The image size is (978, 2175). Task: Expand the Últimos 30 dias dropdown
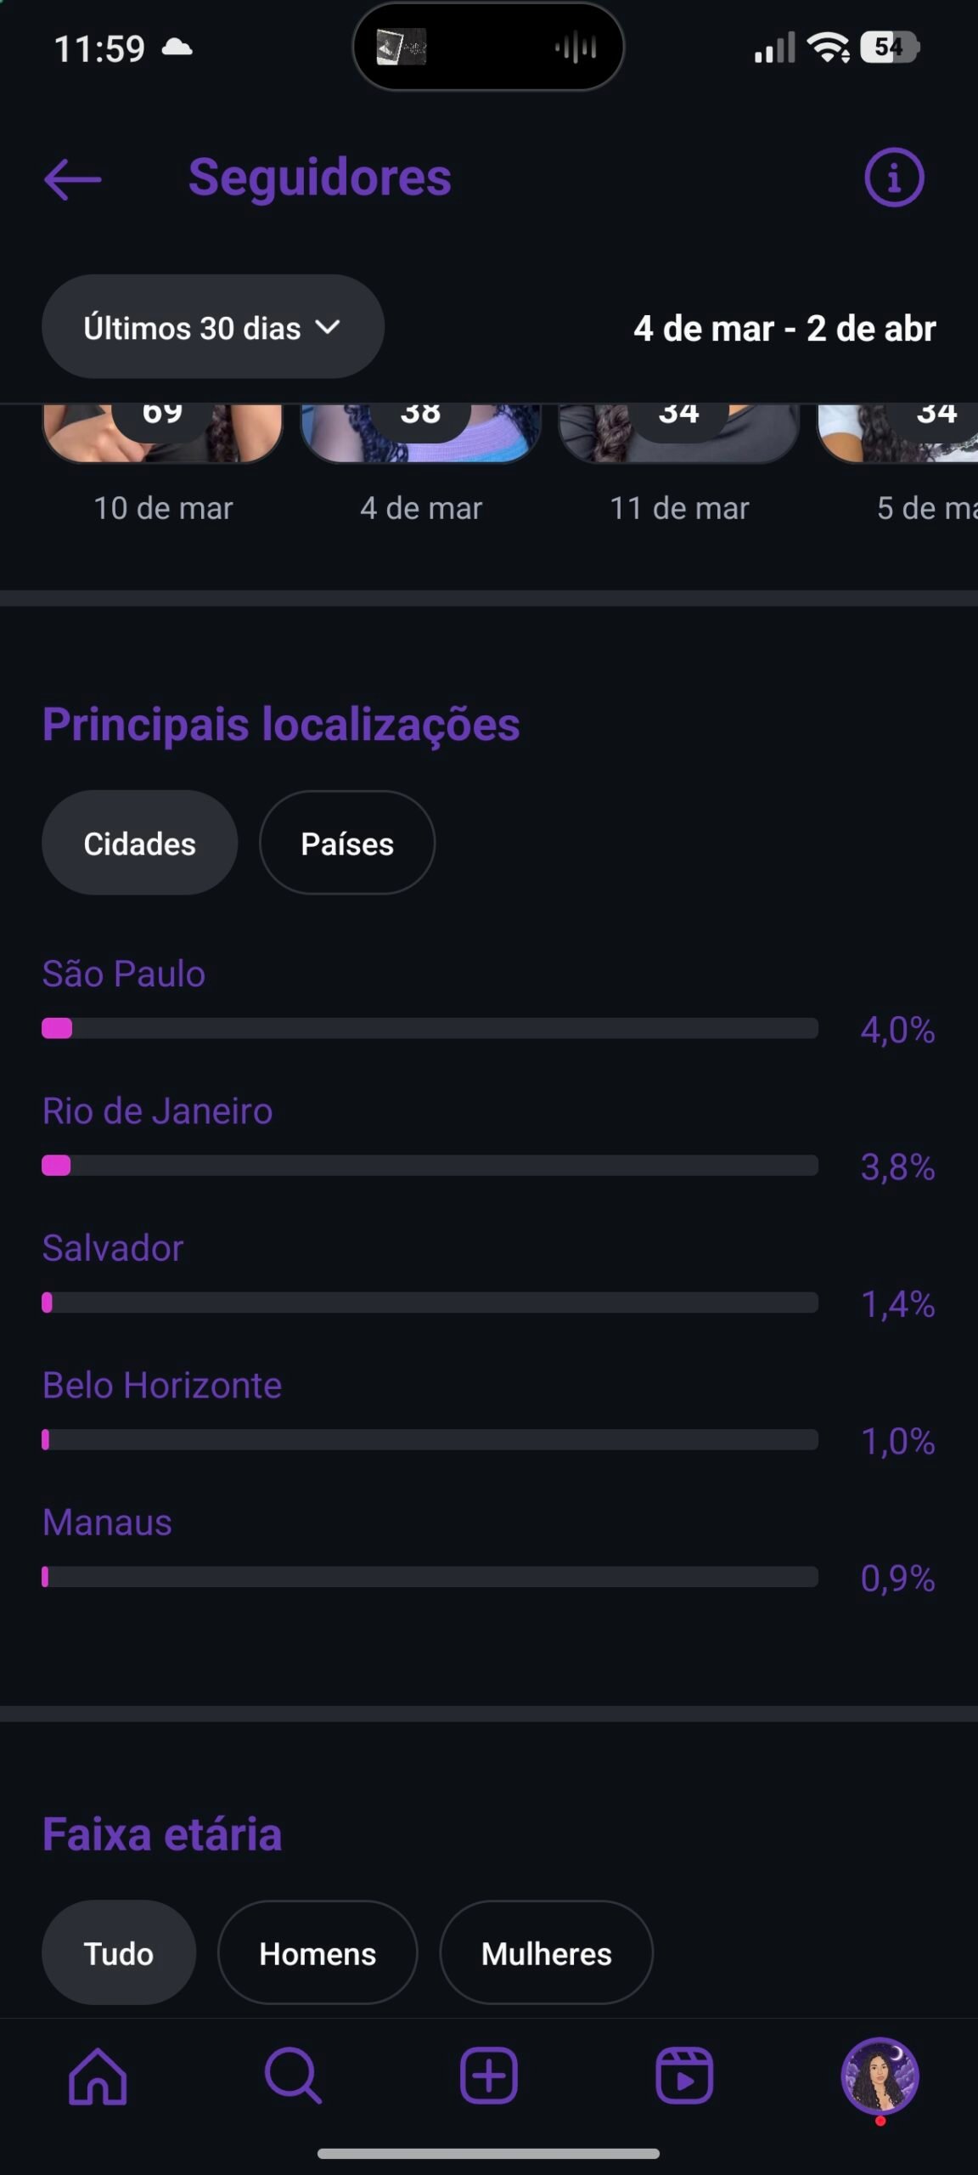tap(212, 327)
